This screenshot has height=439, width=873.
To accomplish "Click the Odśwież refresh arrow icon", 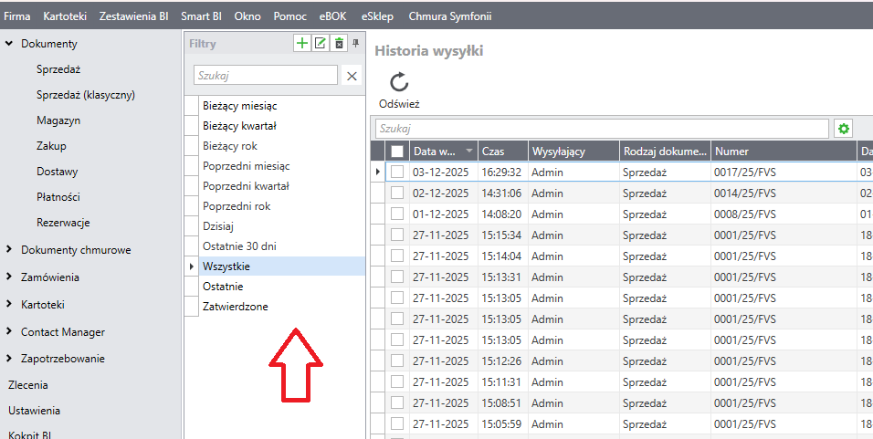I will [x=399, y=82].
